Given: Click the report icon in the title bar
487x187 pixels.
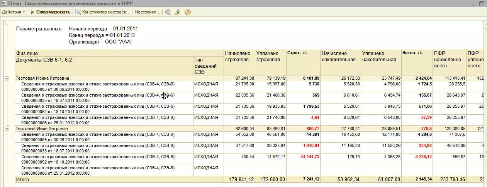Looking at the screenshot, I should coord(3,3).
